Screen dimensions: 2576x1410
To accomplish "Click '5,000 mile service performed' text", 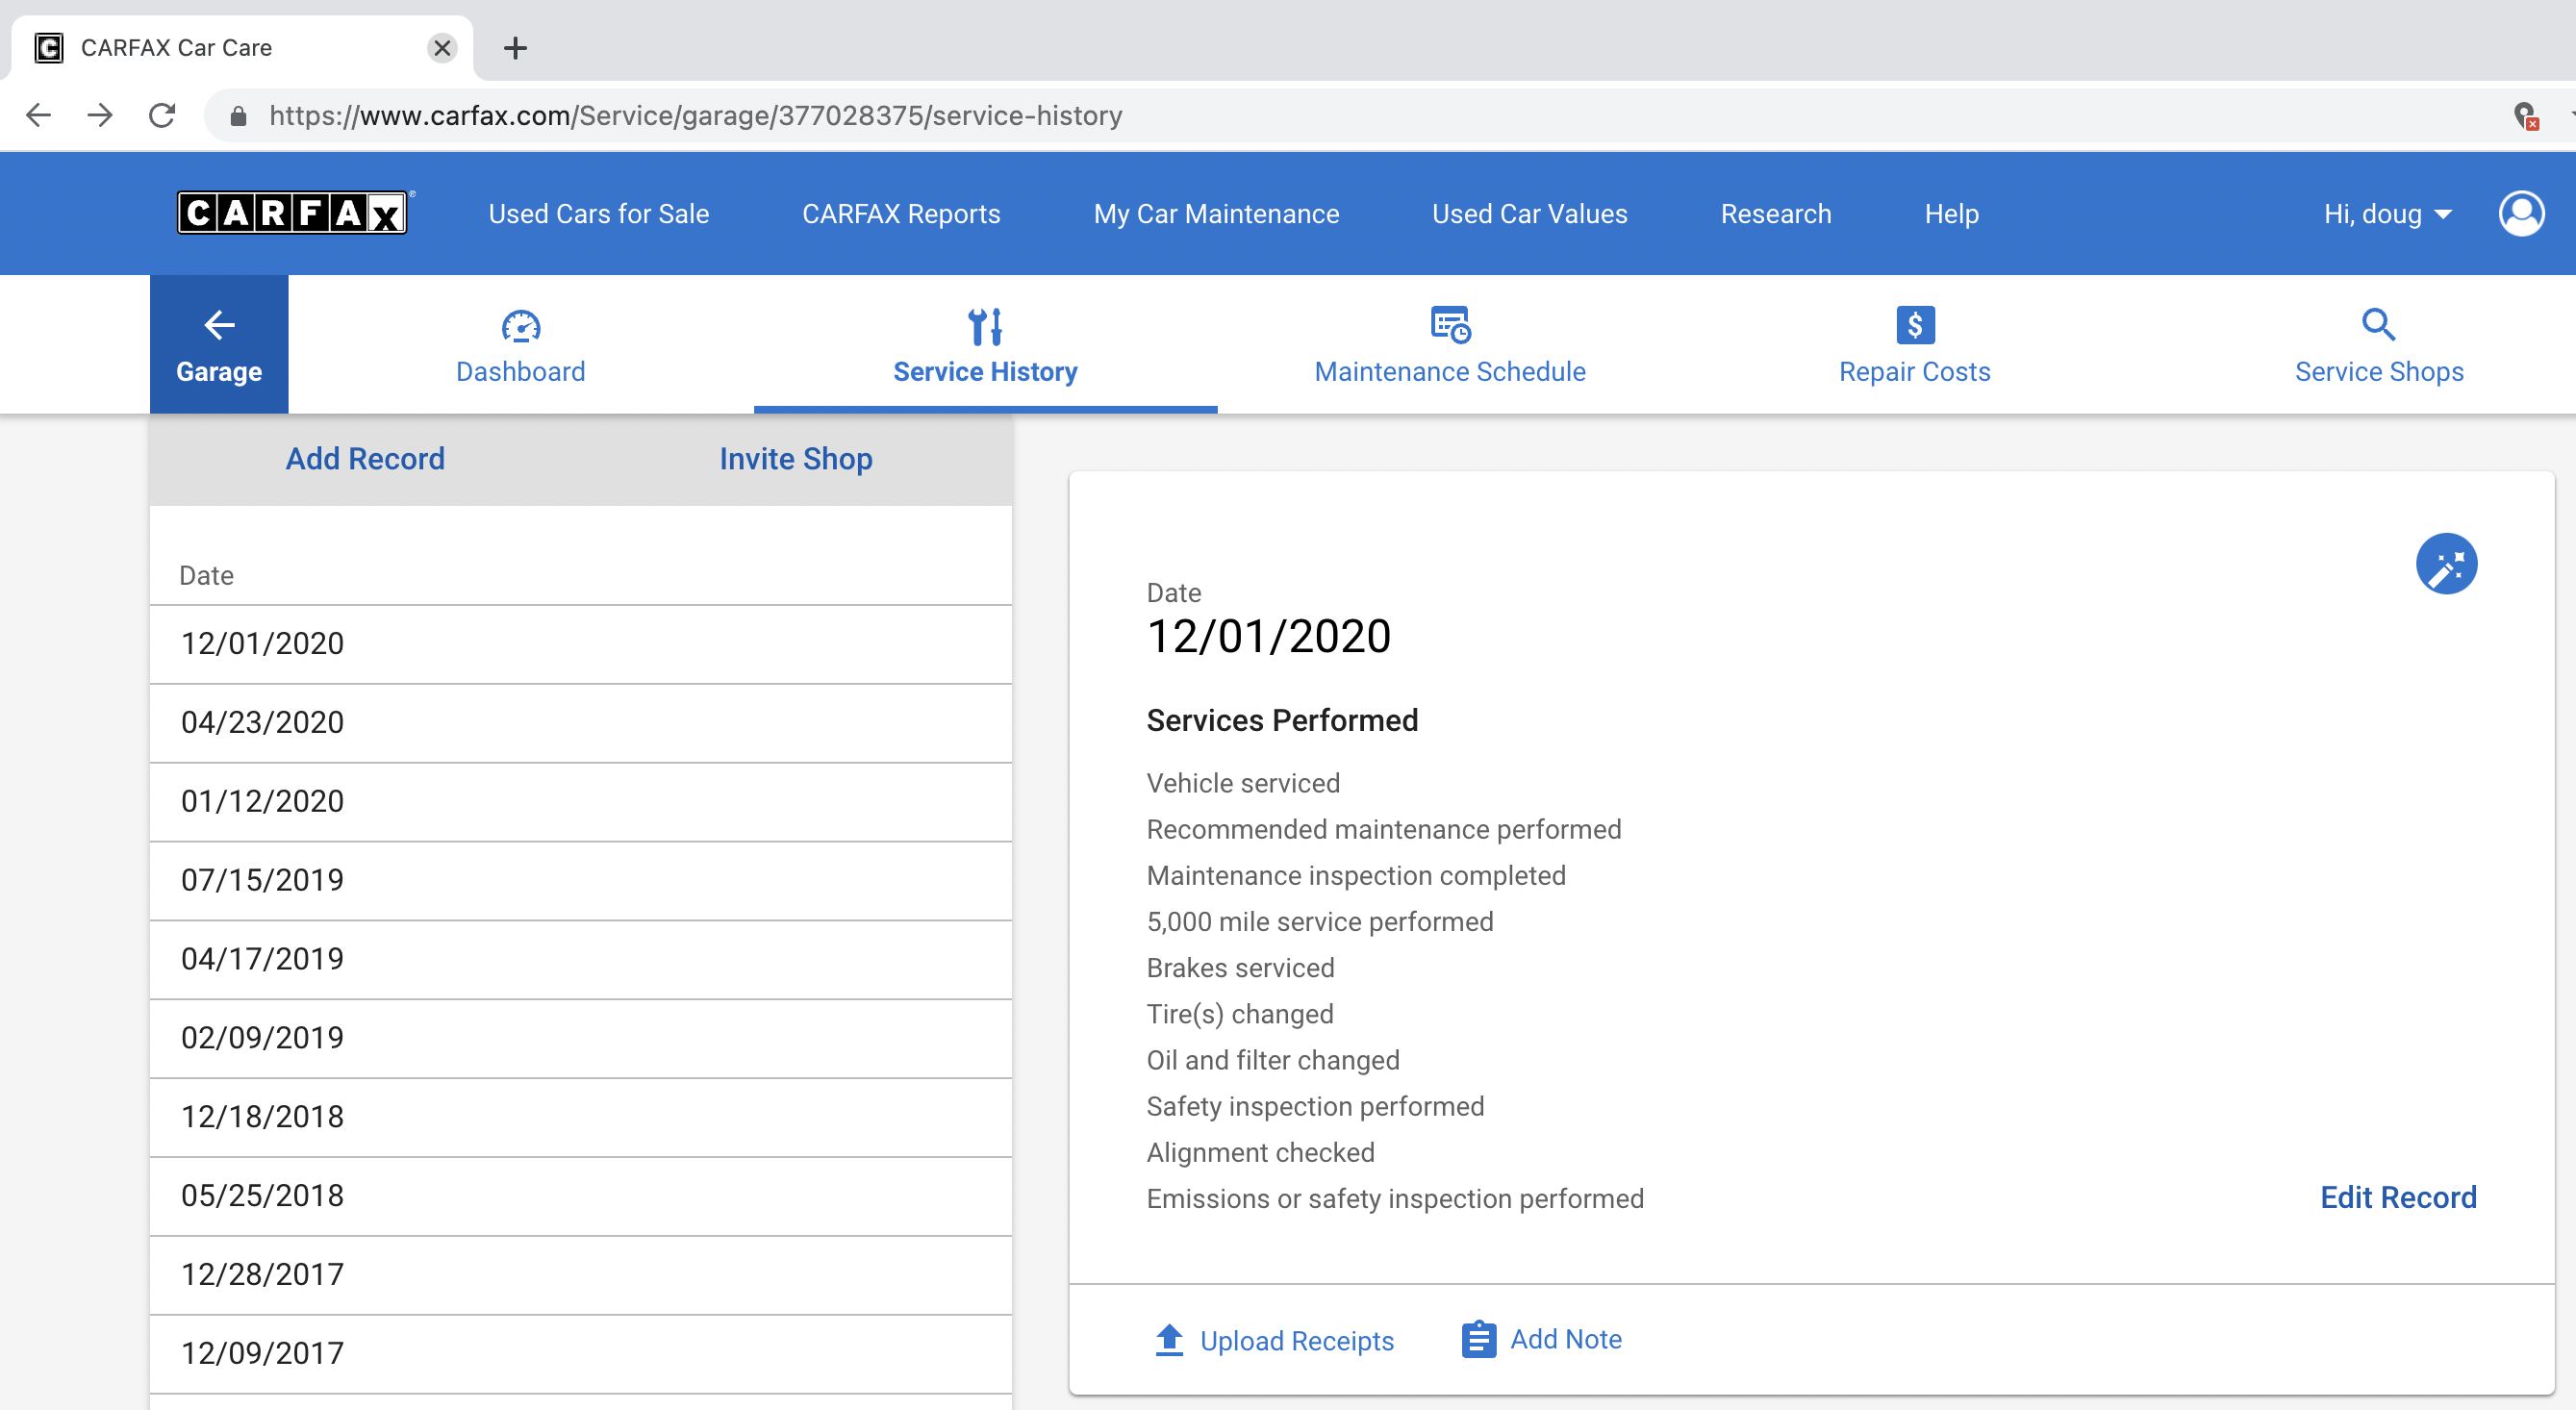I will click(x=1319, y=922).
